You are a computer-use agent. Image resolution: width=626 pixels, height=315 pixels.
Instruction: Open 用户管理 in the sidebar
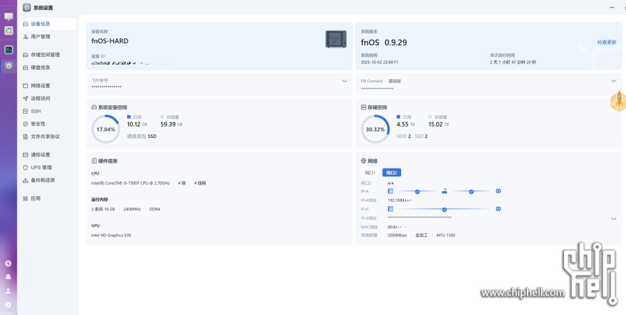pyautogui.click(x=48, y=36)
